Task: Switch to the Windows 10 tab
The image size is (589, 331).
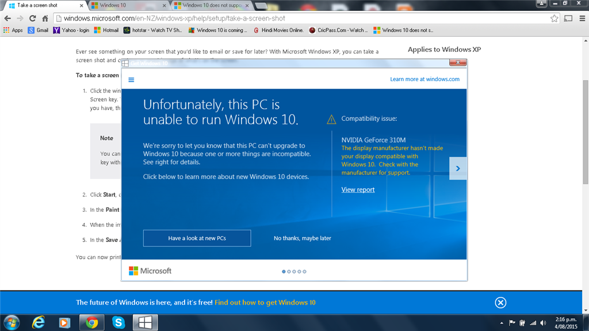Action: (128, 5)
